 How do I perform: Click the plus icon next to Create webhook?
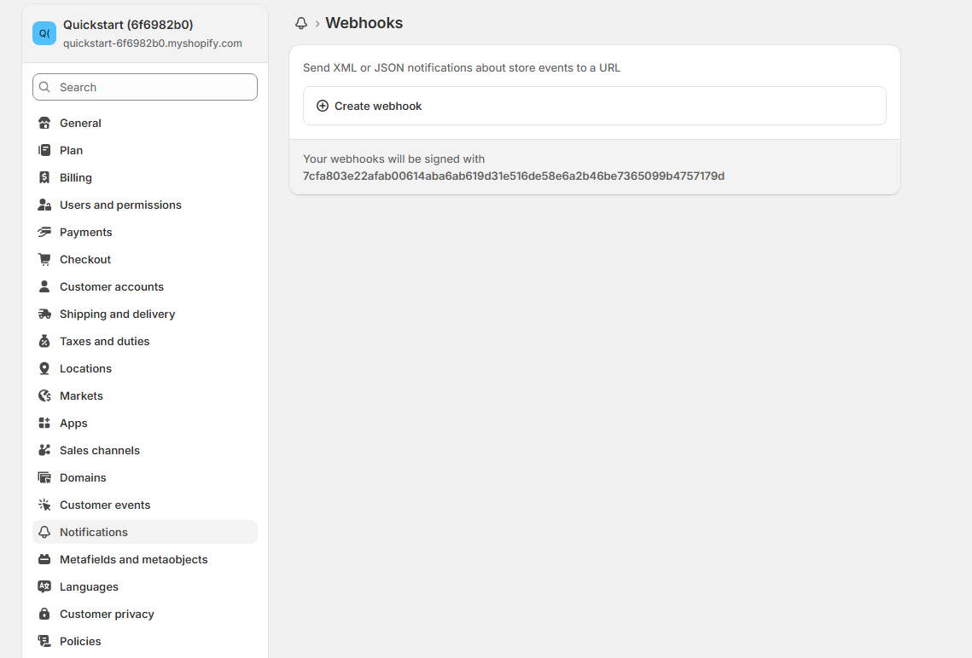(322, 106)
